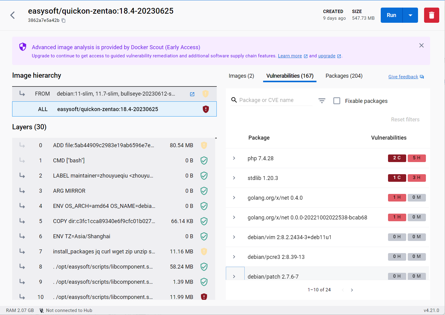Click the search magnifier icon
The width and height of the screenshot is (445, 315).
pos(234,100)
